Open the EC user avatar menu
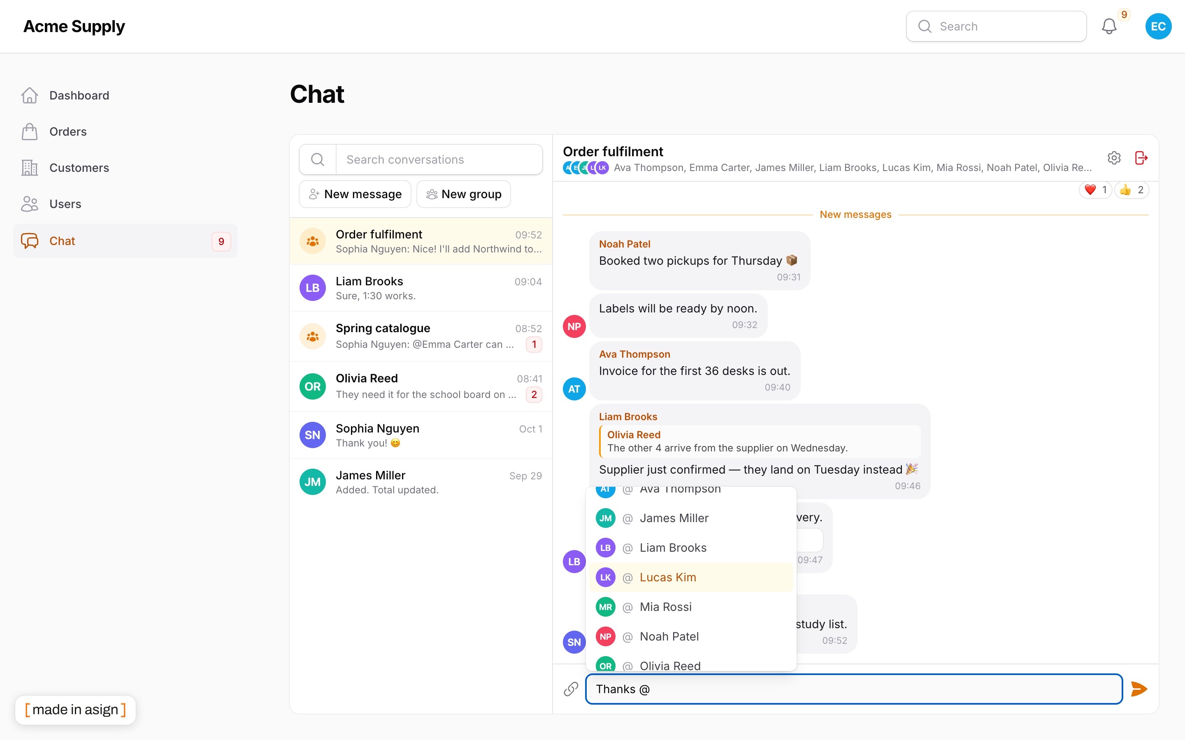The image size is (1185, 740). 1158,26
